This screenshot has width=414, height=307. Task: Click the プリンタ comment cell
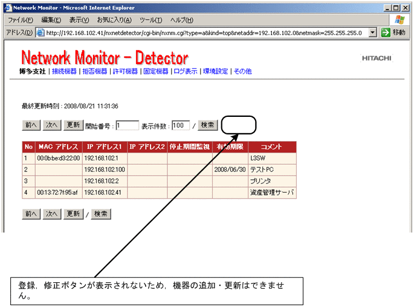[272, 181]
